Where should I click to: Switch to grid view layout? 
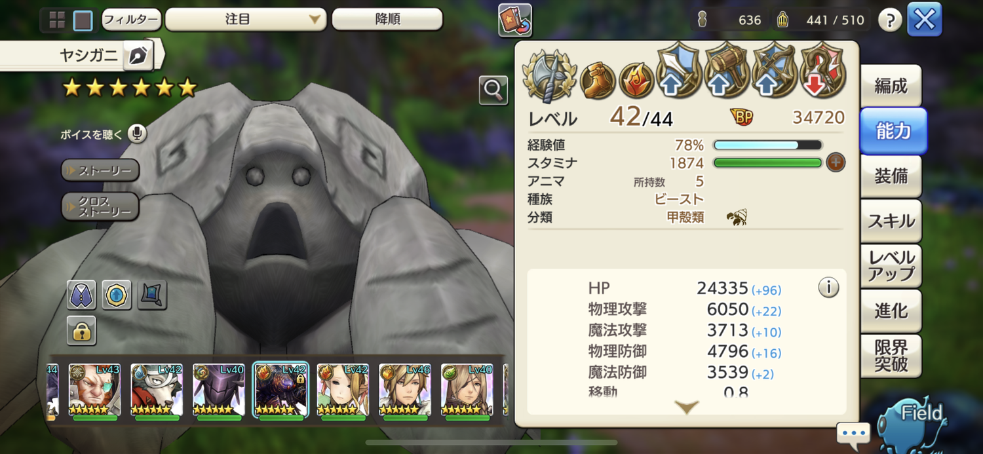[x=57, y=20]
